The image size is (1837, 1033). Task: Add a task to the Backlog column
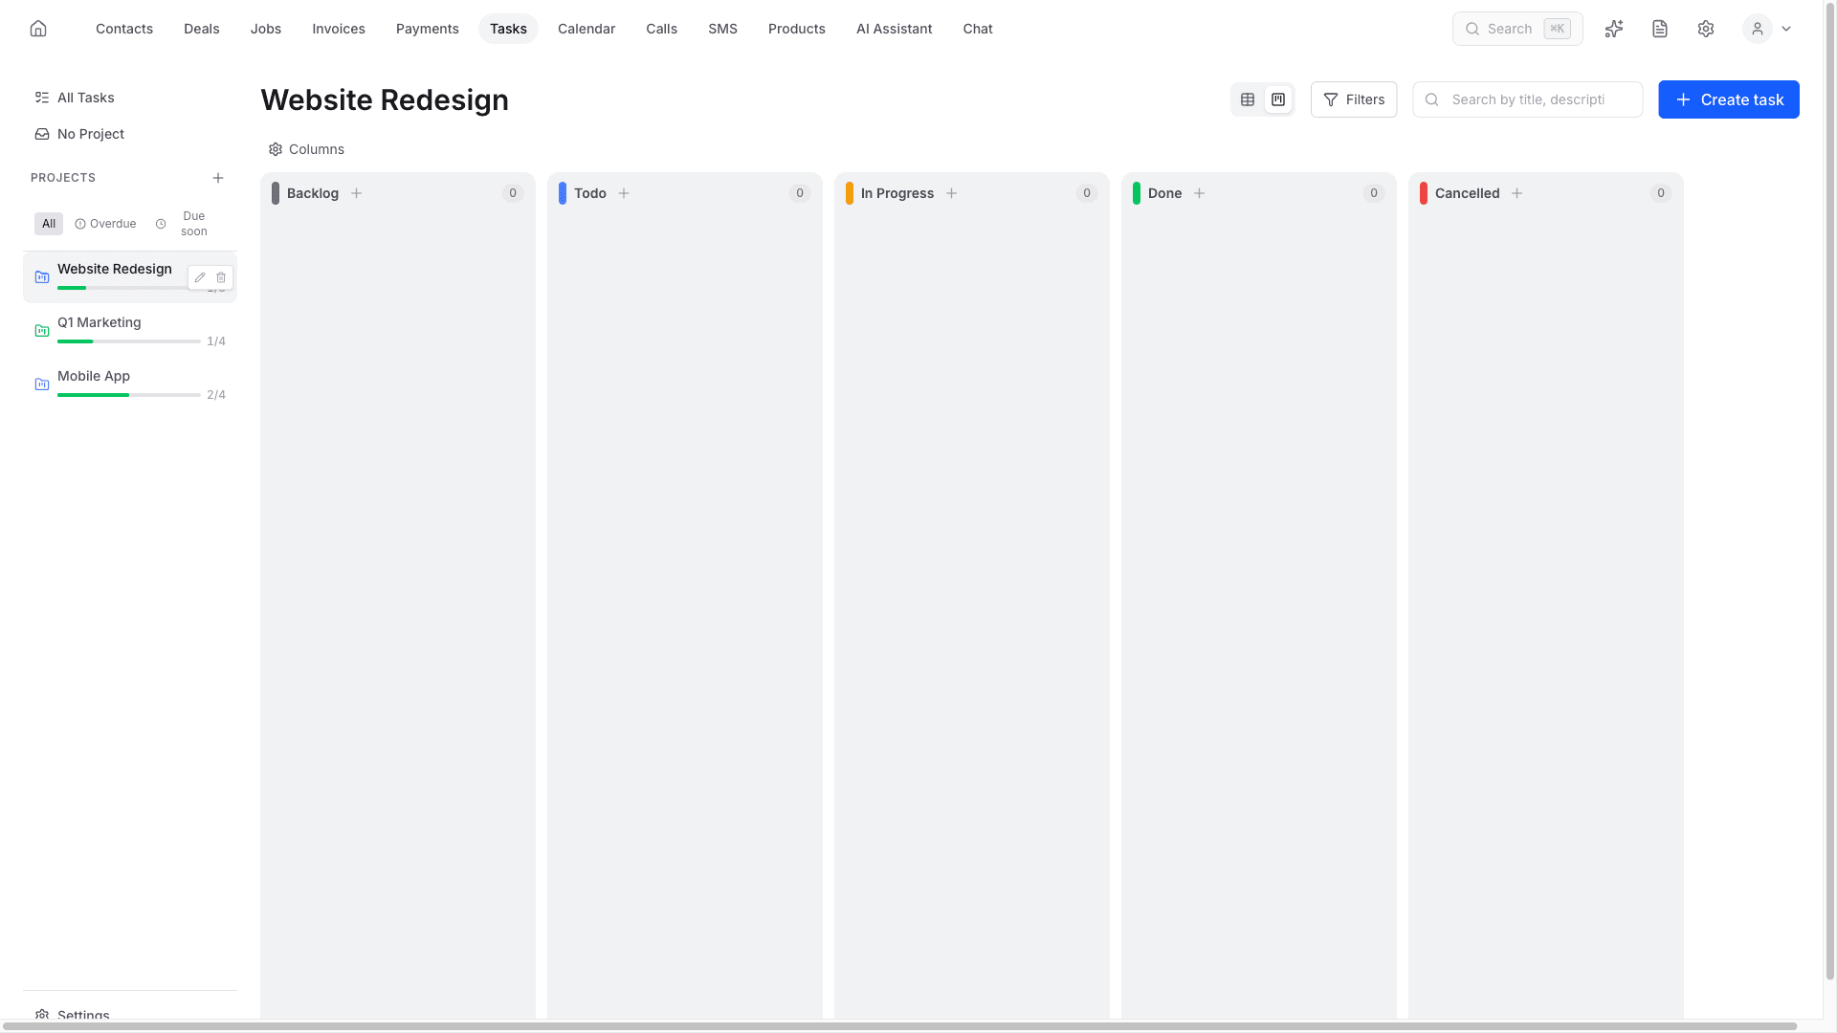(356, 193)
